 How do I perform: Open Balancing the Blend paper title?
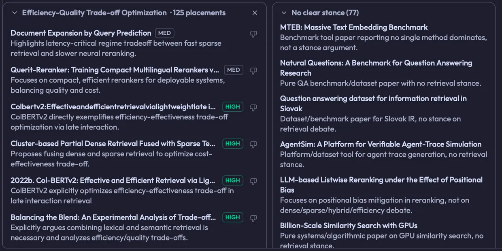(x=113, y=217)
